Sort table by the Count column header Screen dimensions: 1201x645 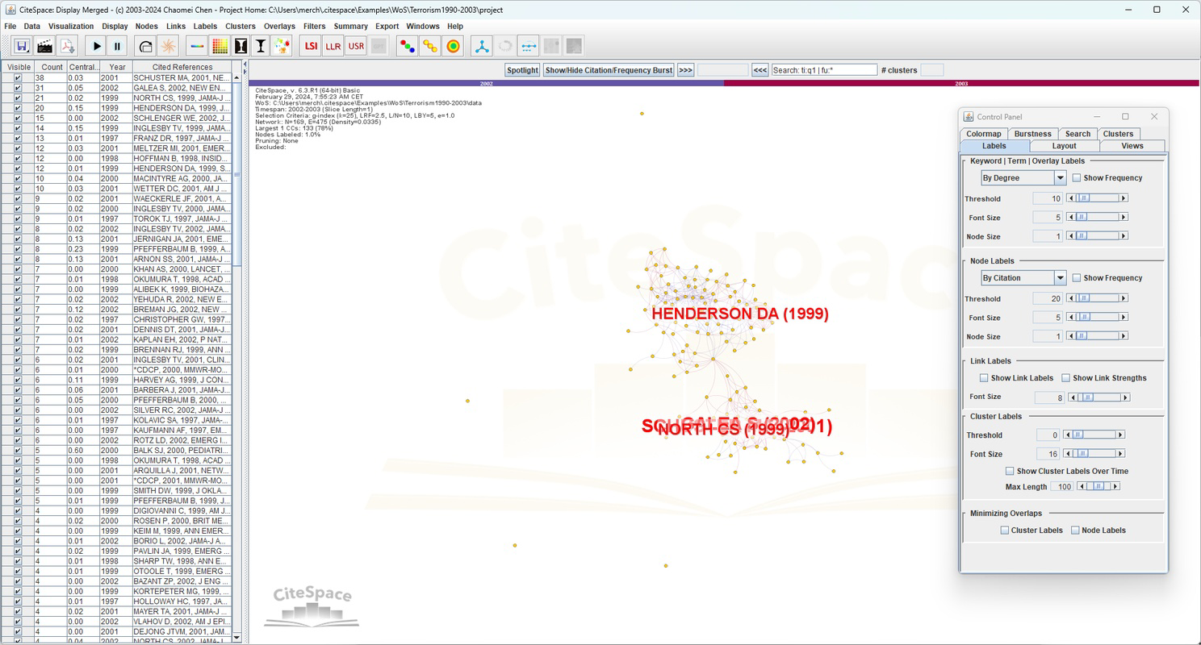click(x=52, y=67)
